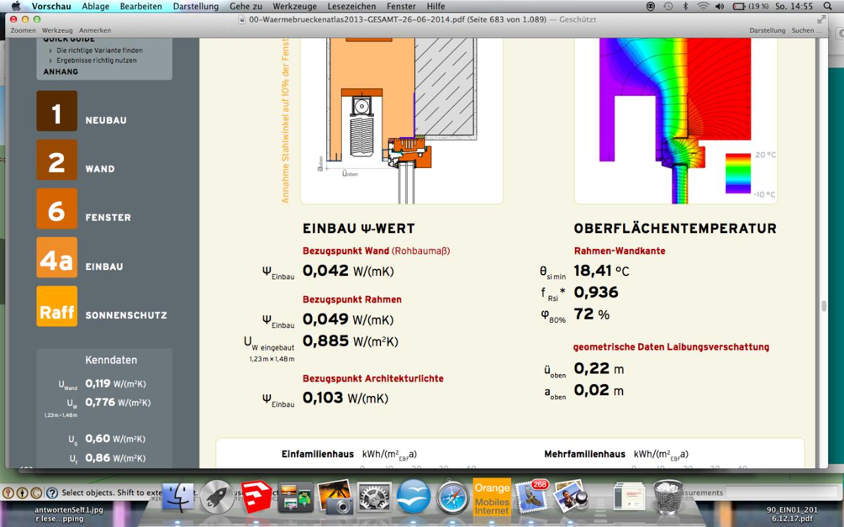Image resolution: width=844 pixels, height=527 pixels.
Task: Click the ΨEinbau value 0,103 W/(mK)
Action: (x=346, y=398)
